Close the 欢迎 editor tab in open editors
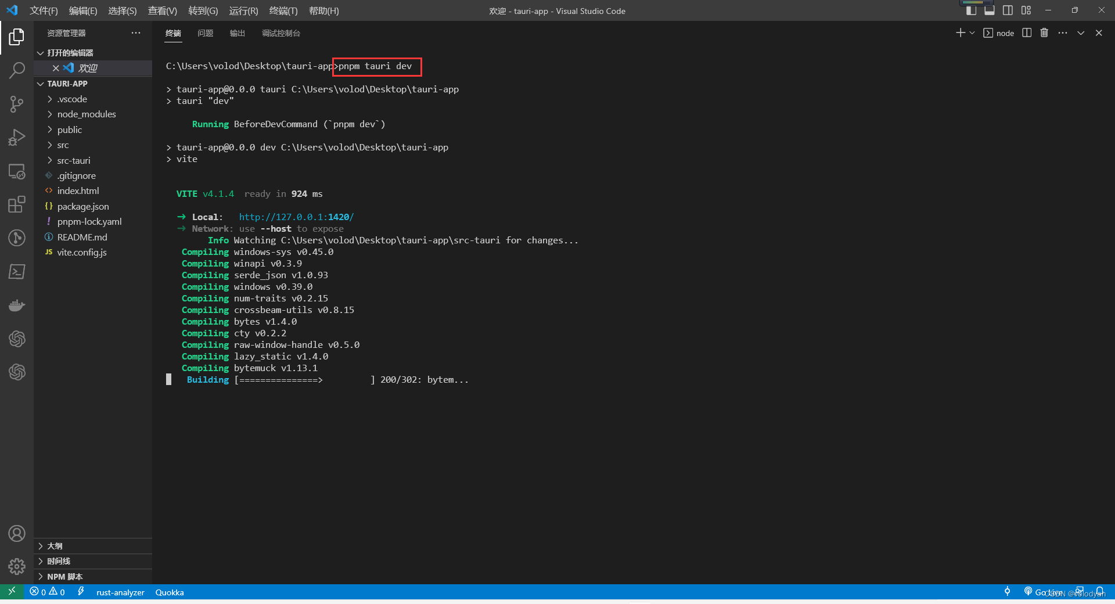Screen dimensions: 1115x604 (x=56, y=68)
